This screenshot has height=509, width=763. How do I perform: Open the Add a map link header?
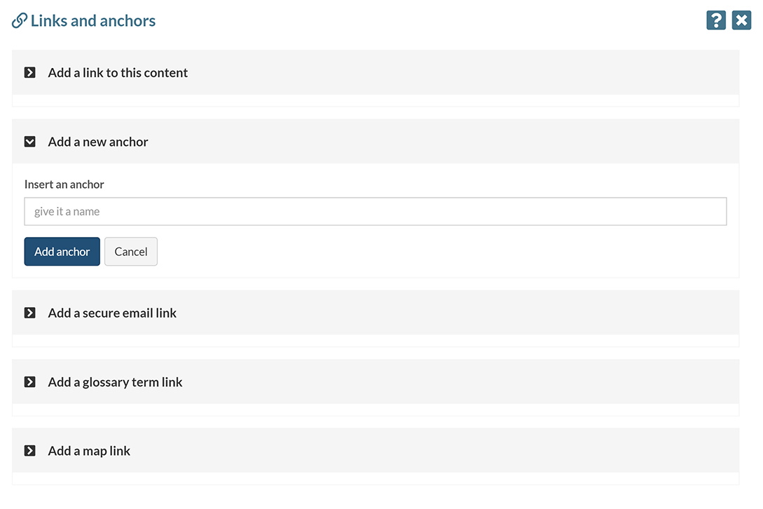[x=88, y=450]
